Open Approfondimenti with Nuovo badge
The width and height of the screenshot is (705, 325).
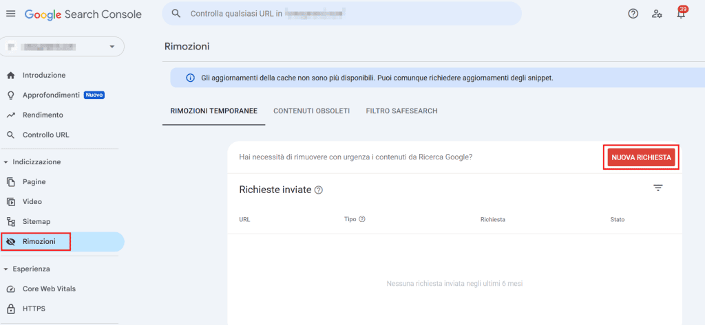click(51, 95)
